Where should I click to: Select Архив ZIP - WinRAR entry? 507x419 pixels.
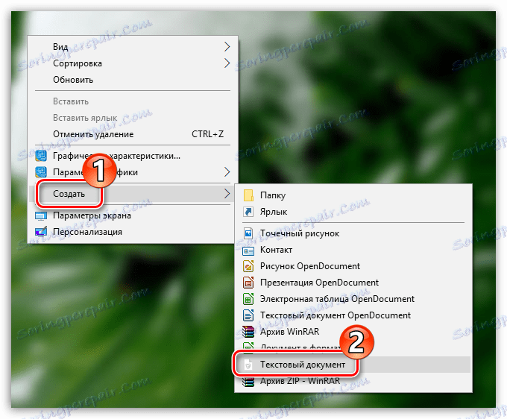353,381
